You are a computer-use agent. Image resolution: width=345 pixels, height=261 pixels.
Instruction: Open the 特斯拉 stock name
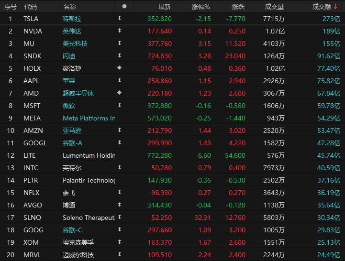pos(72,19)
